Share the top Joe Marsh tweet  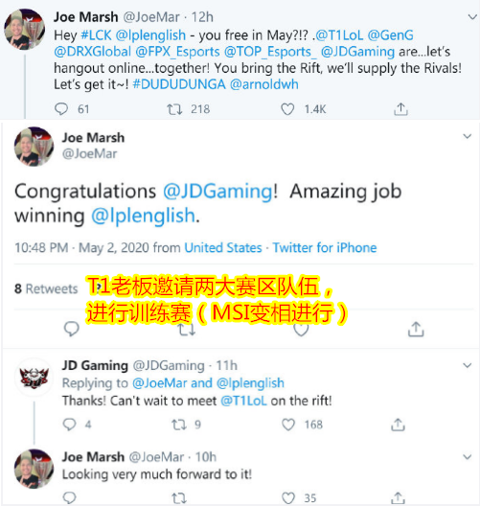[400, 109]
